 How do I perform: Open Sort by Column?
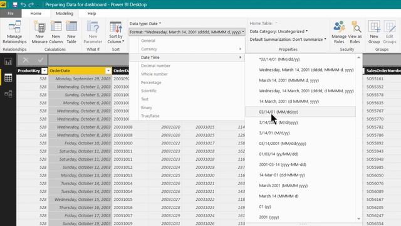click(115, 32)
